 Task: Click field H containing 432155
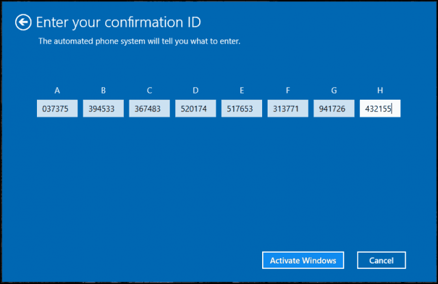380,109
